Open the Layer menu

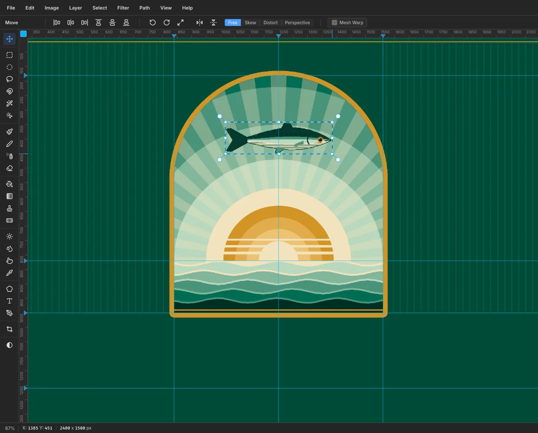click(x=75, y=8)
